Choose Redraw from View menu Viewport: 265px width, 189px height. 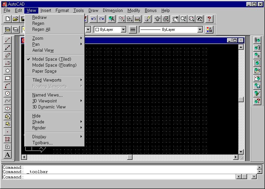click(x=55, y=17)
